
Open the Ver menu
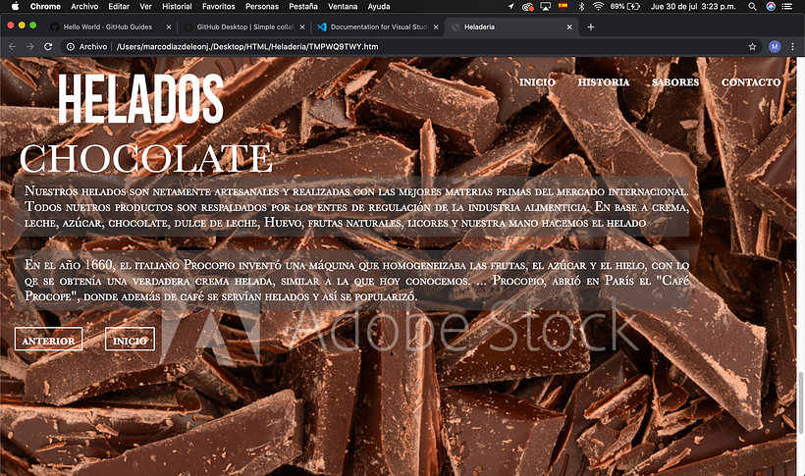tap(146, 6)
